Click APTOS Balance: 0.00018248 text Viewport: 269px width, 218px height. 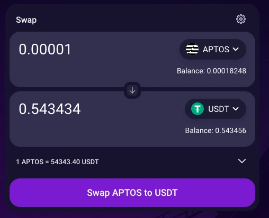click(x=211, y=71)
